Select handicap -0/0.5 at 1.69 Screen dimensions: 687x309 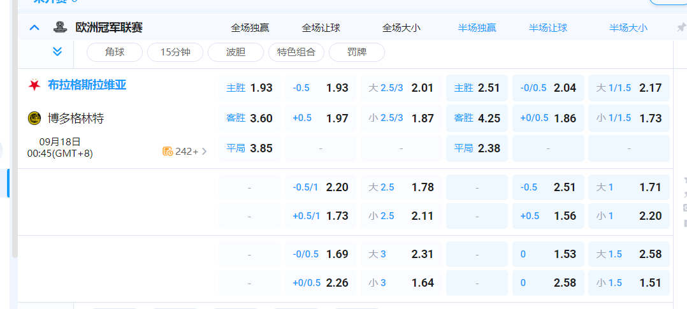pos(321,254)
